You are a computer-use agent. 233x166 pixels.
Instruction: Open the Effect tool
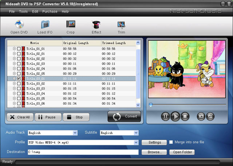point(96,26)
